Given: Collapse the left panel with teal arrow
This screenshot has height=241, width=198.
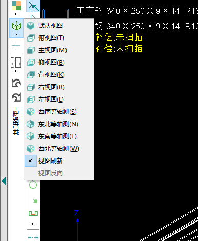Looking at the screenshot, I should tap(4, 181).
